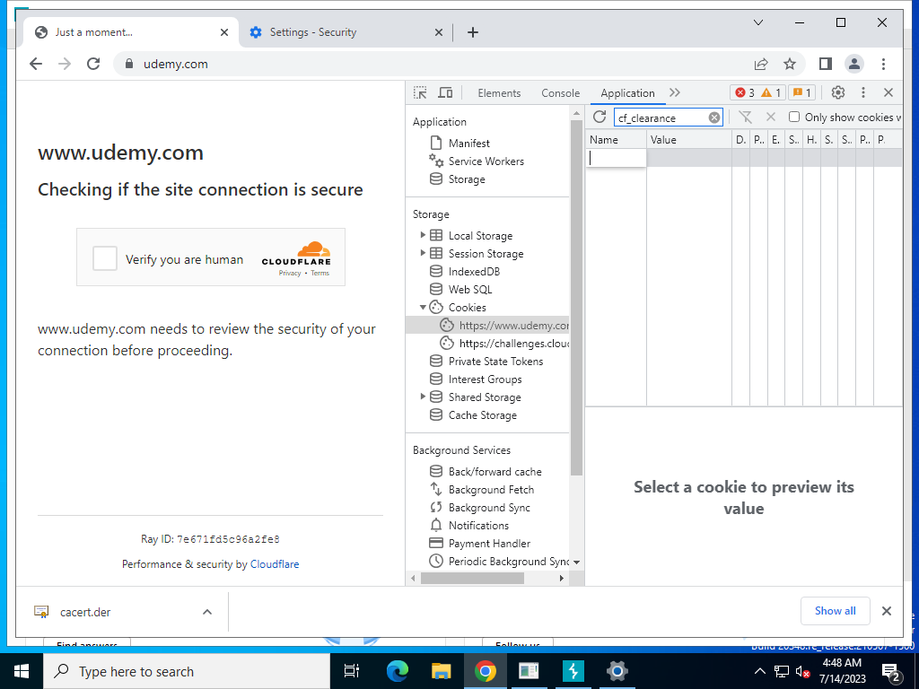
Task: Open DevTools customize three-dot menu
Action: point(862,92)
